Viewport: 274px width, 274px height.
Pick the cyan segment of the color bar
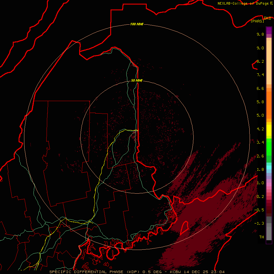click(x=269, y=167)
